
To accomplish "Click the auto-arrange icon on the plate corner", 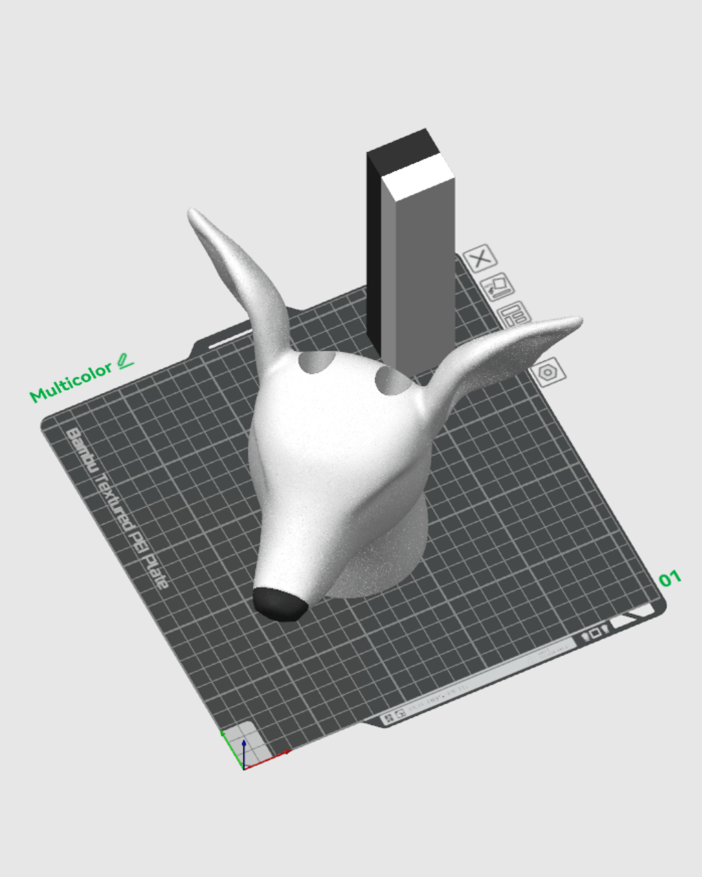I will pyautogui.click(x=497, y=288).
